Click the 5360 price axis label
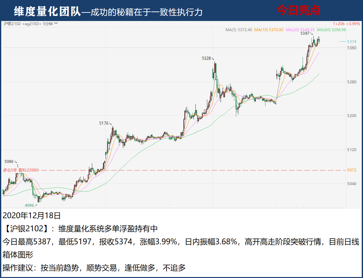 pos(352,48)
